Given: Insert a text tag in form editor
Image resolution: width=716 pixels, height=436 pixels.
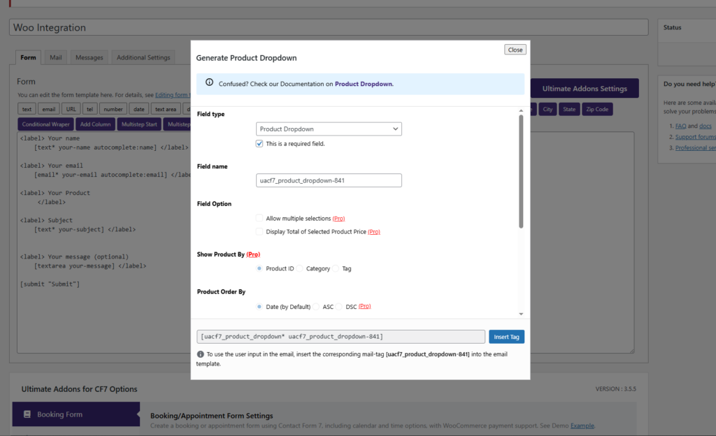Looking at the screenshot, I should click(27, 109).
